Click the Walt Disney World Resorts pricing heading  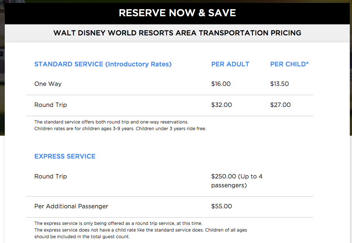177,33
